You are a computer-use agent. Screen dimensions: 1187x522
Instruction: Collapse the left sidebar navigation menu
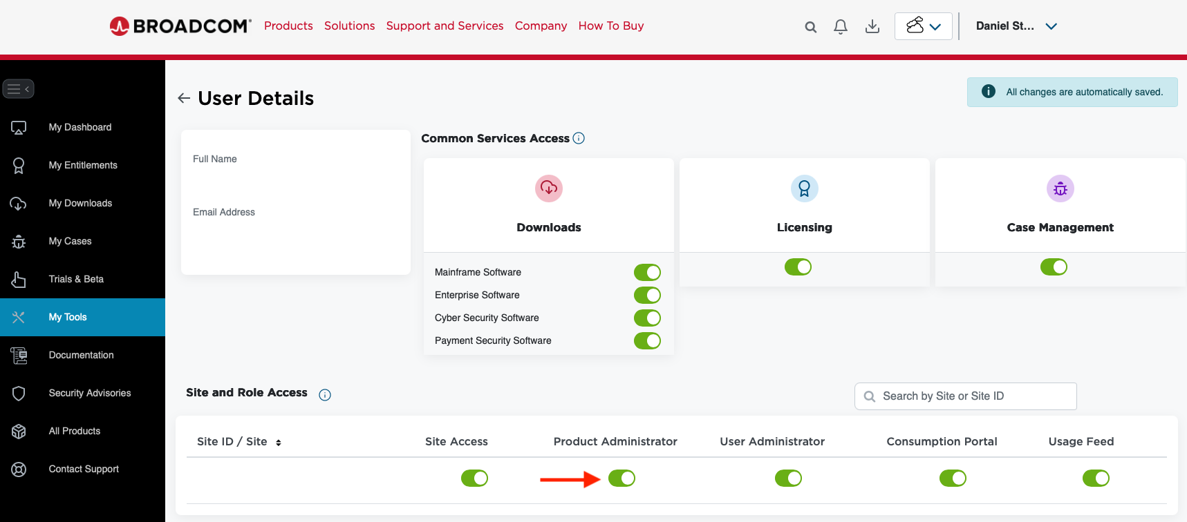[x=19, y=89]
